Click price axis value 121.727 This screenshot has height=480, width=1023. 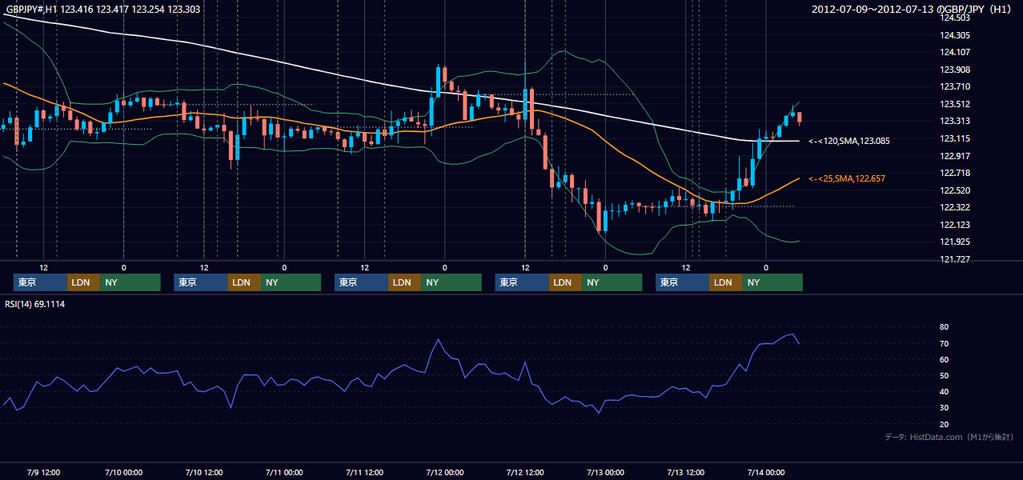tap(954, 259)
